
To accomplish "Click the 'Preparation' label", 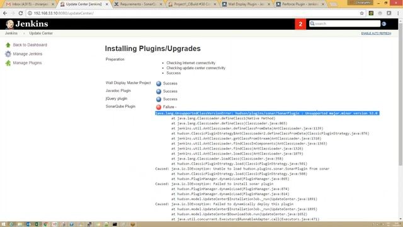I will click(x=115, y=59).
